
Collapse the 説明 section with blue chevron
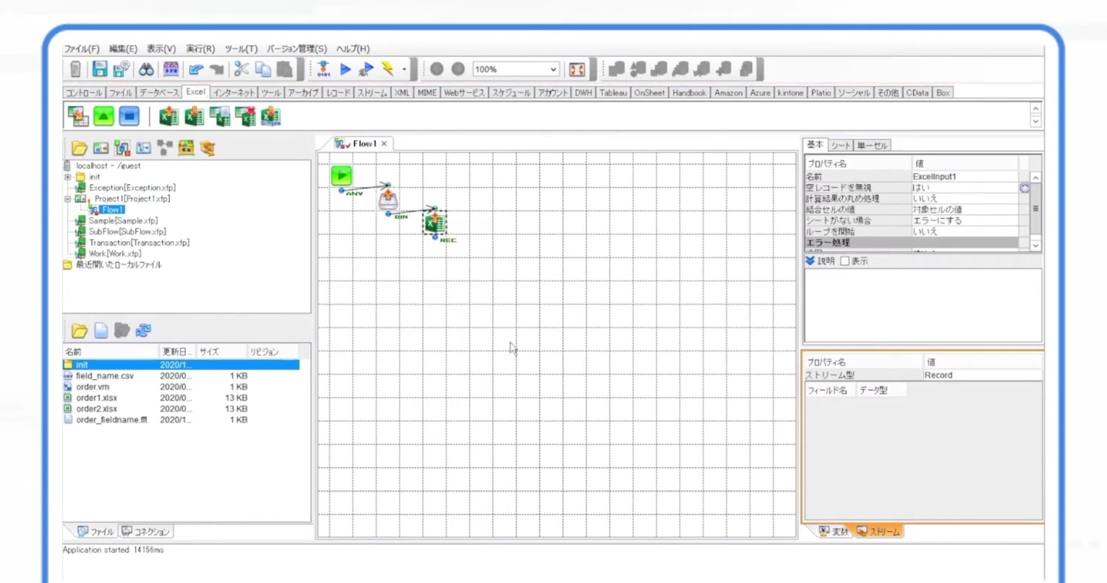click(810, 261)
